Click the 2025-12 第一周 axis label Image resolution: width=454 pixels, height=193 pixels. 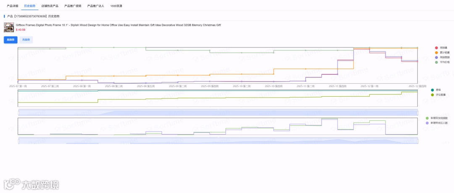coord(369,86)
